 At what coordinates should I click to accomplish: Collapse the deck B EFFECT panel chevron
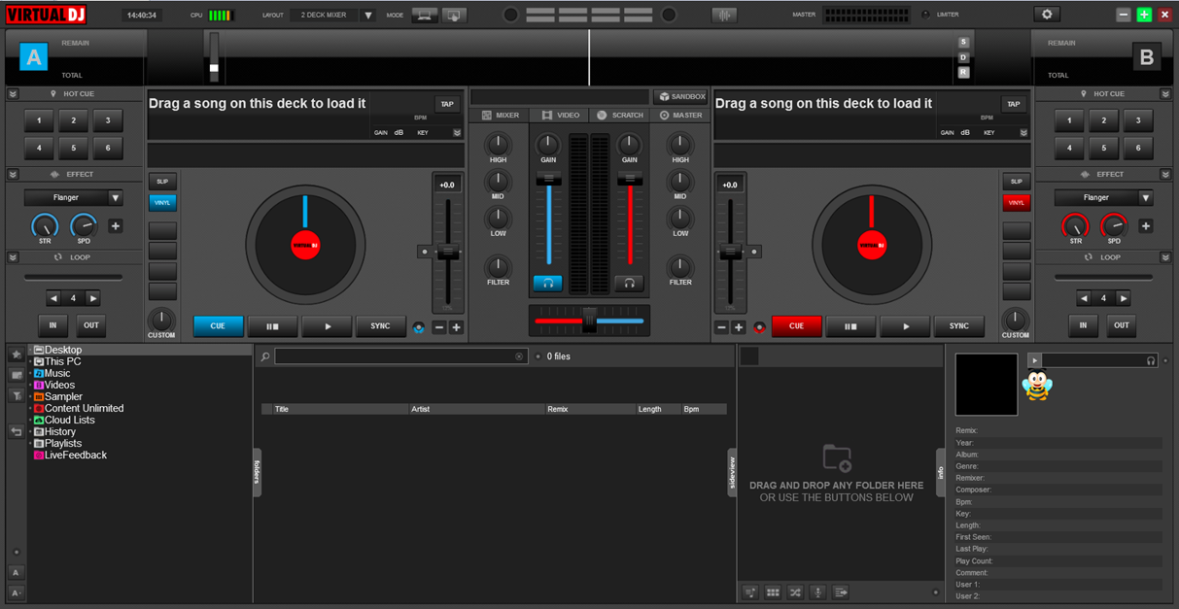1165,175
